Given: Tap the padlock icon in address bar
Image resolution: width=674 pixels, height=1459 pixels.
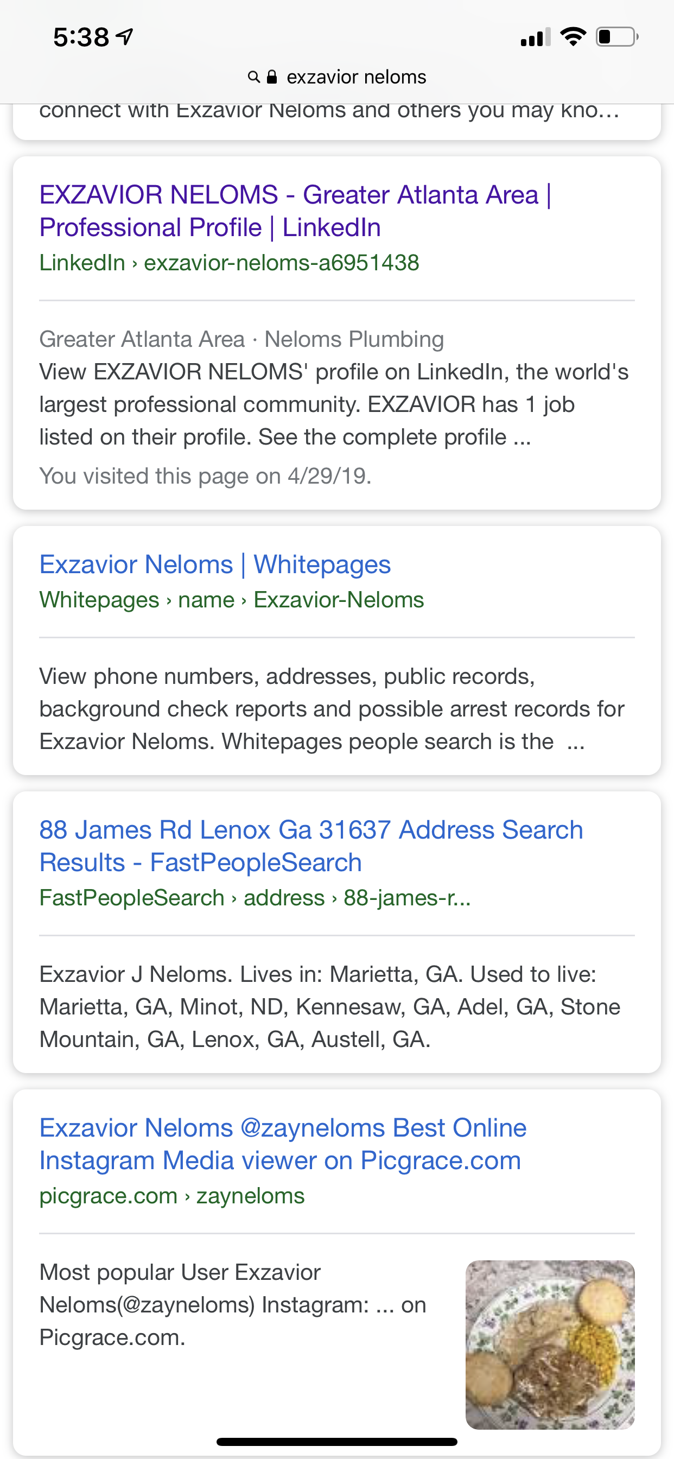Looking at the screenshot, I should [272, 77].
